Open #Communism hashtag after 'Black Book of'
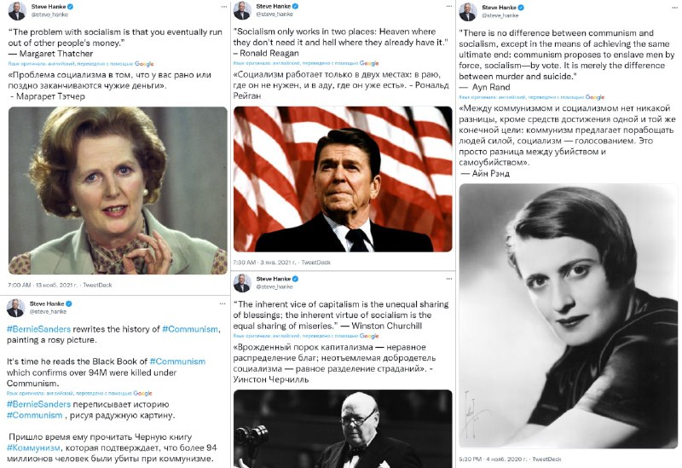Image resolution: width=682 pixels, height=468 pixels. click(x=177, y=361)
